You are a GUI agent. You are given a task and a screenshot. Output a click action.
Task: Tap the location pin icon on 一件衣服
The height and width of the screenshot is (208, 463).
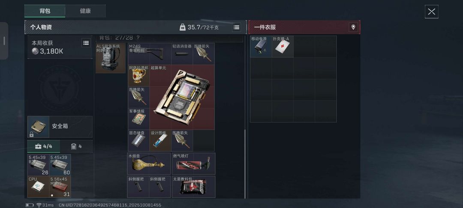(353, 27)
